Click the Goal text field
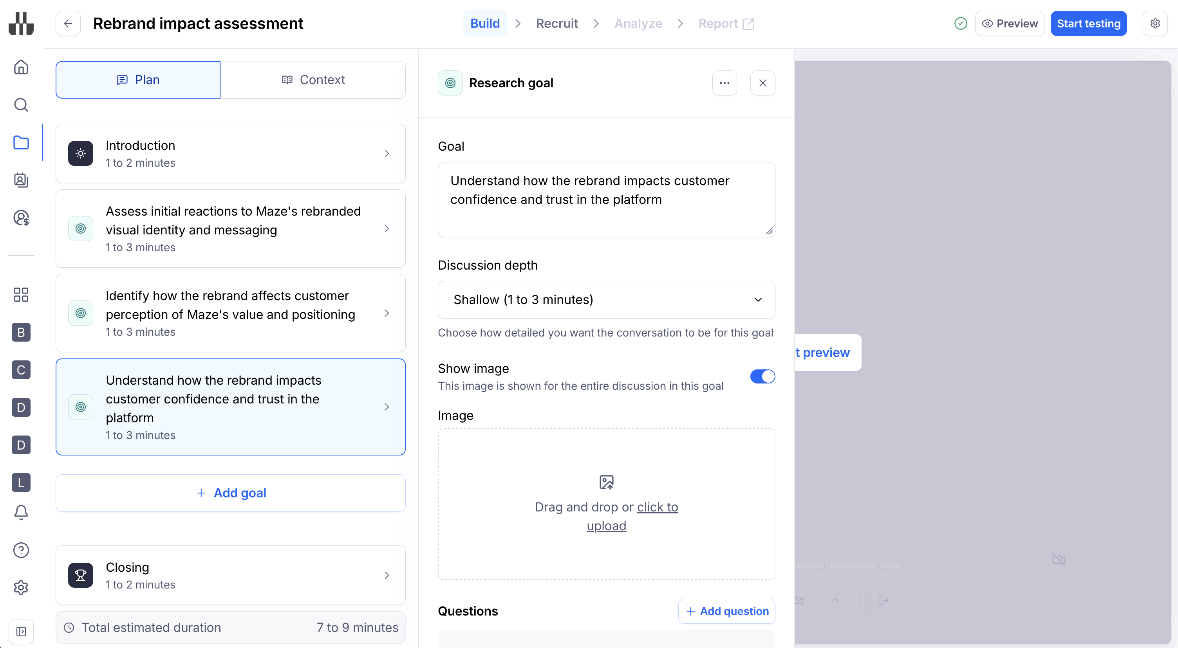The image size is (1178, 648). coord(606,199)
